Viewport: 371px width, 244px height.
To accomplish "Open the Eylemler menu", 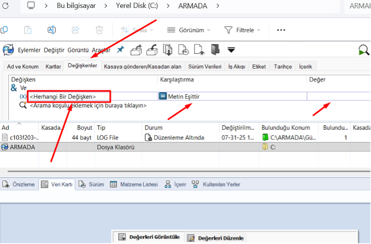I will click(29, 50).
